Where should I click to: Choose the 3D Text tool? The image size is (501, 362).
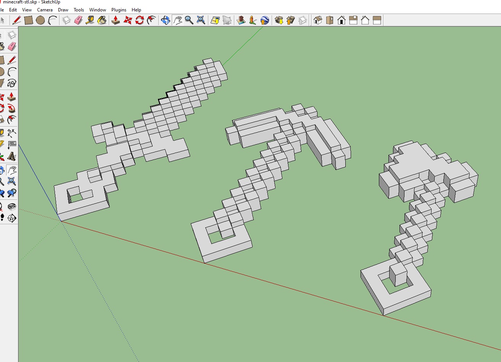click(12, 156)
